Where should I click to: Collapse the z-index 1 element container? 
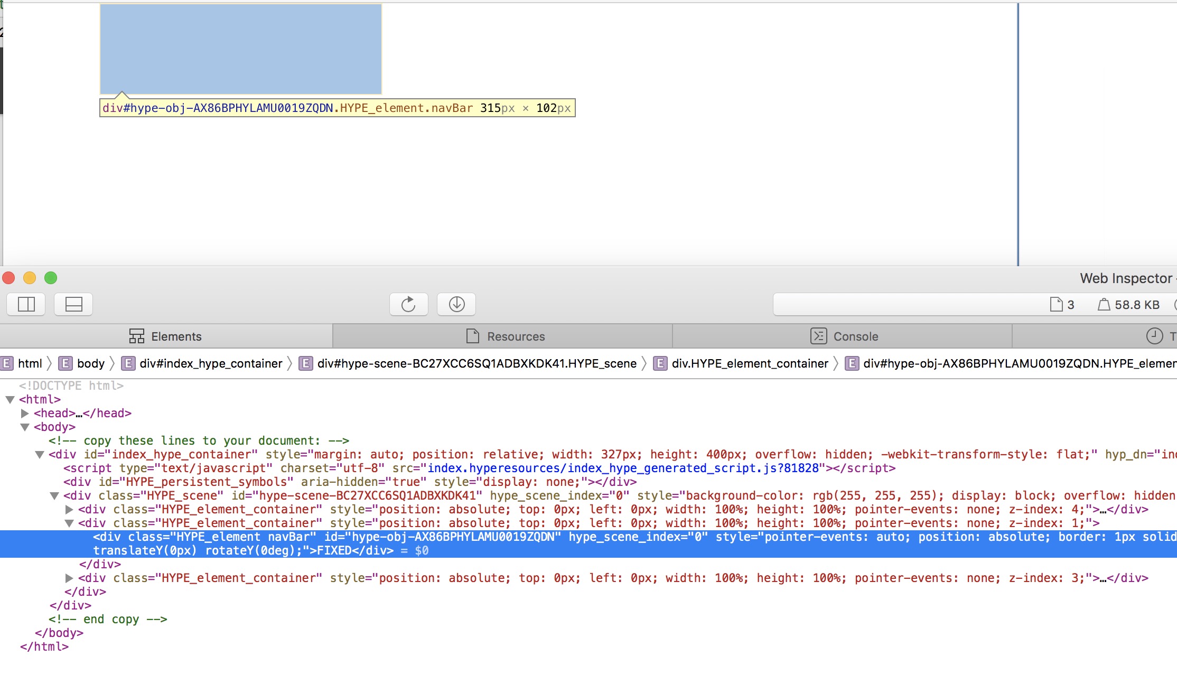[69, 523]
